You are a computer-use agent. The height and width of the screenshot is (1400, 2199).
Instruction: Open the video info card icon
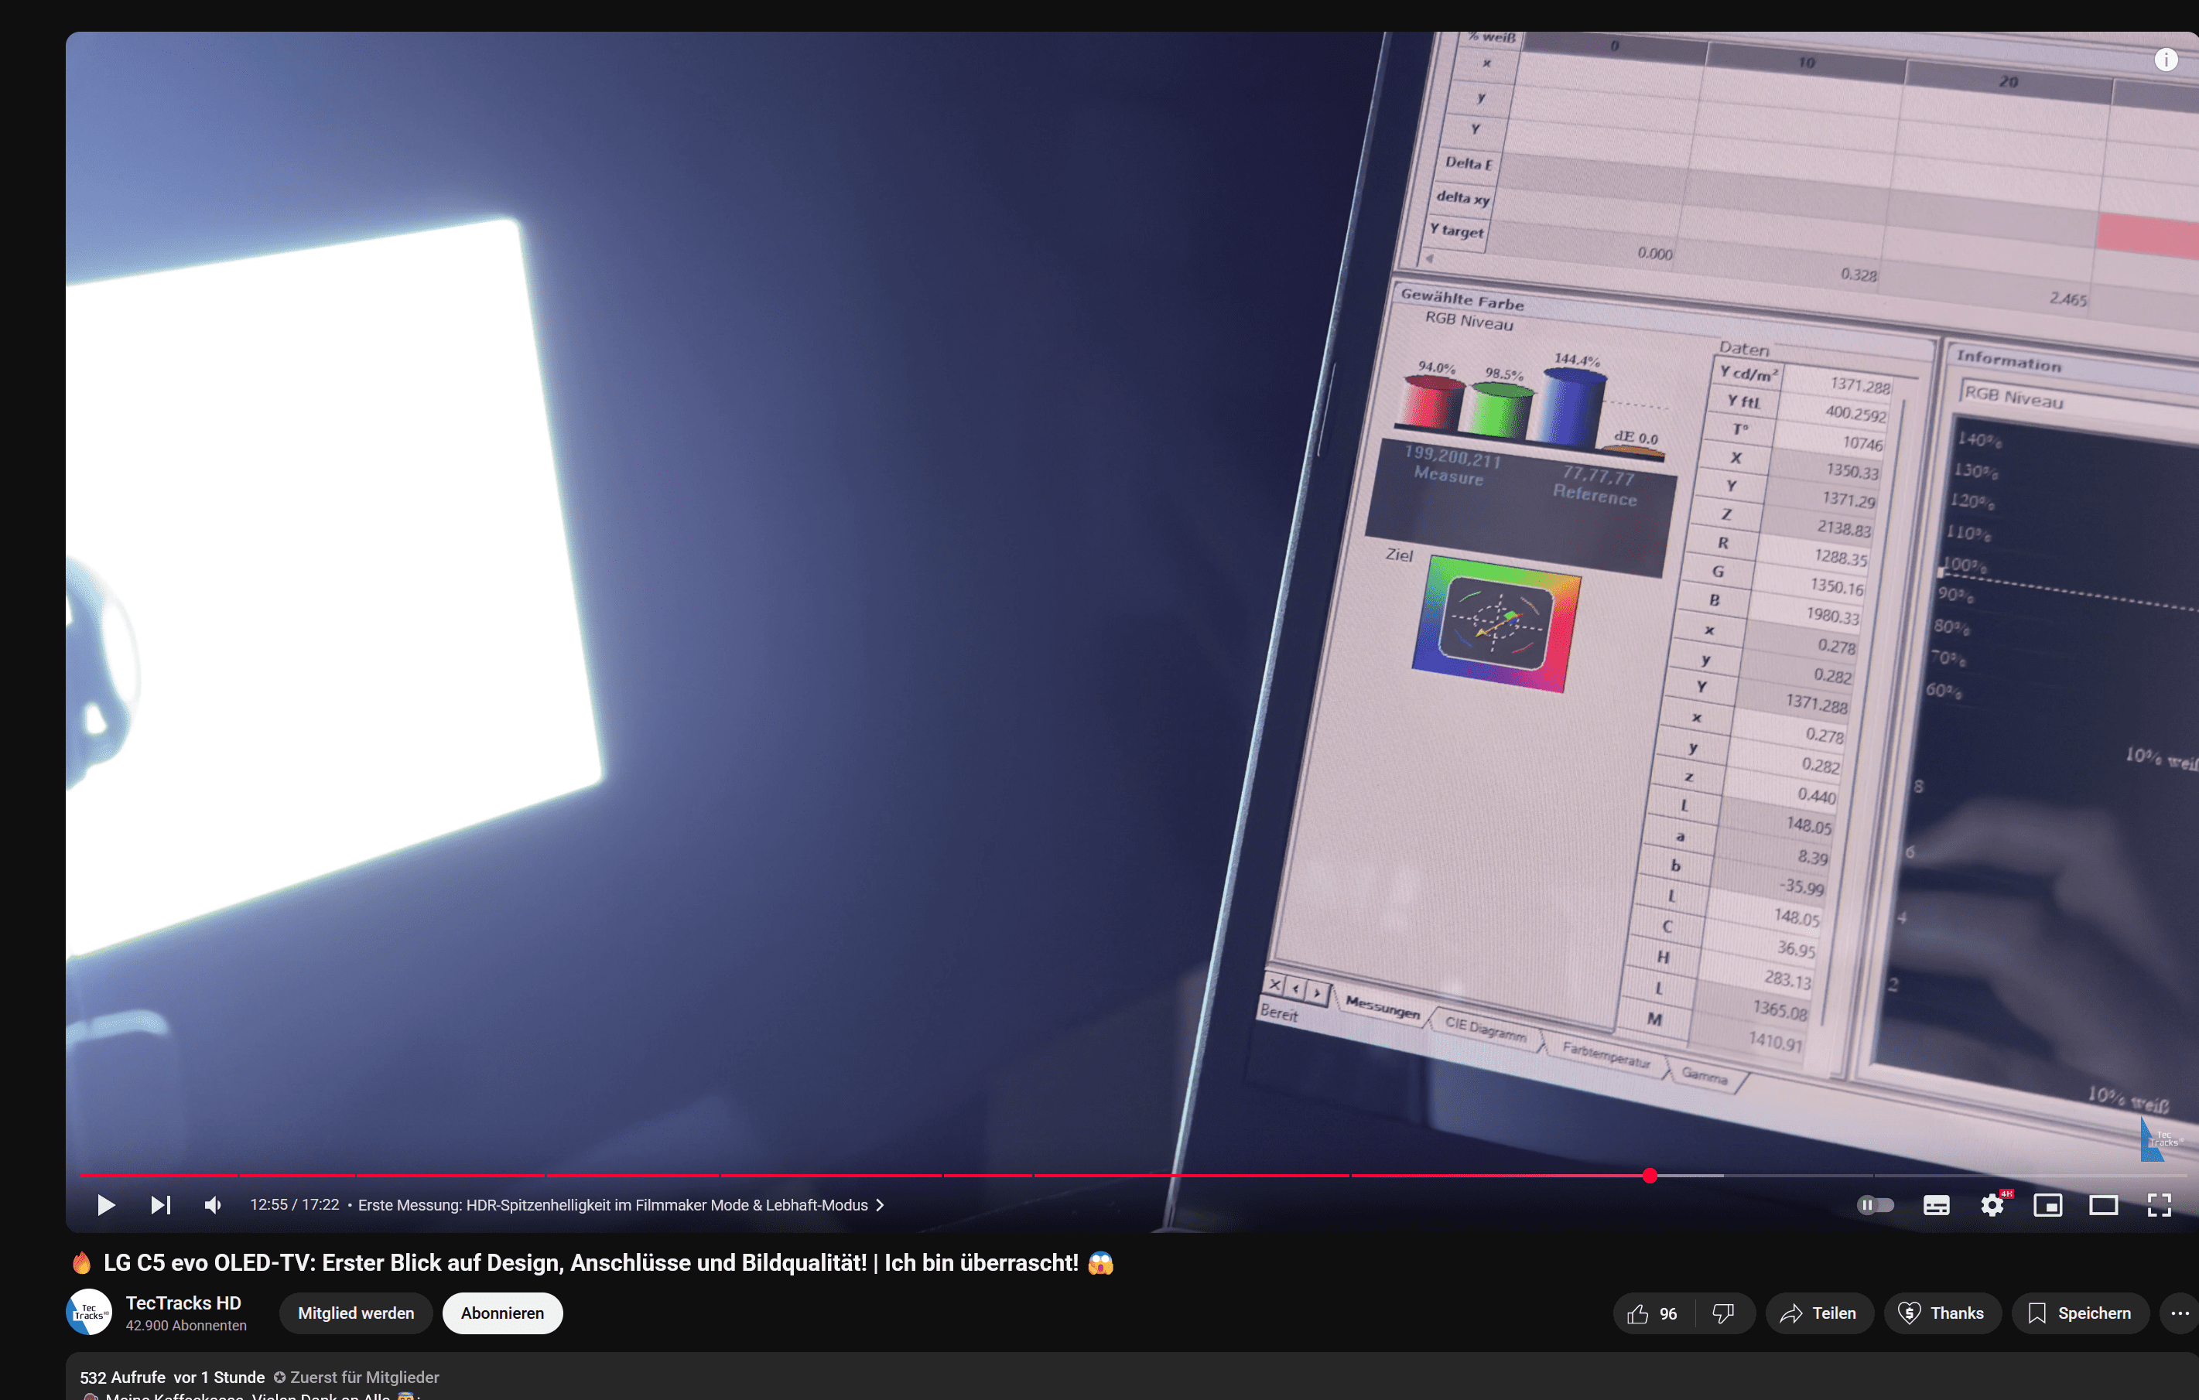pyautogui.click(x=2165, y=60)
